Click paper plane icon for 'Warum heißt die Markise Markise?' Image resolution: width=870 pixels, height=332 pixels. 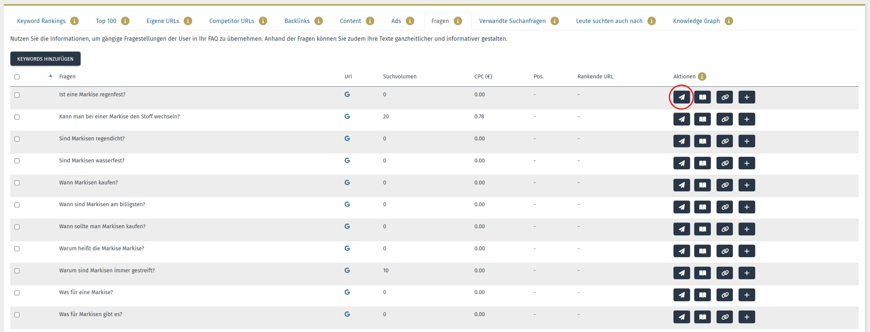681,251
